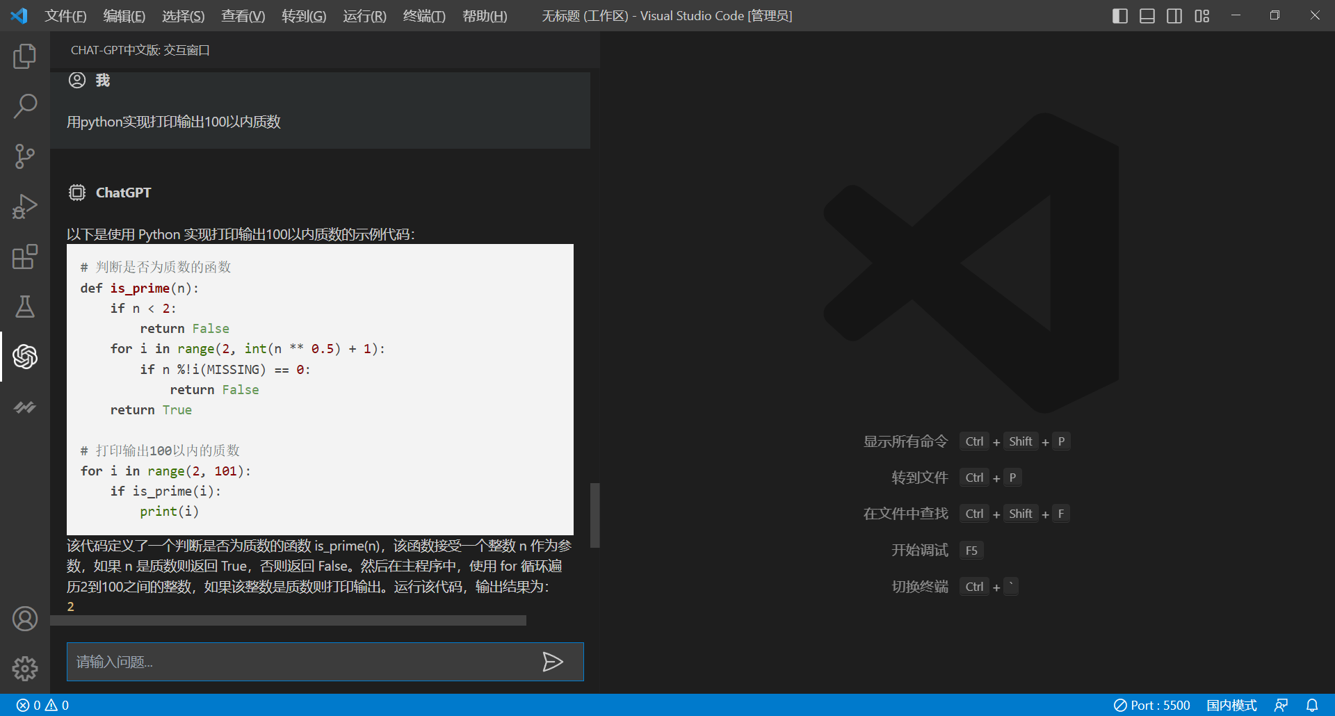The height and width of the screenshot is (716, 1335).
Task: Toggle the bottom panel layout
Action: (x=1147, y=15)
